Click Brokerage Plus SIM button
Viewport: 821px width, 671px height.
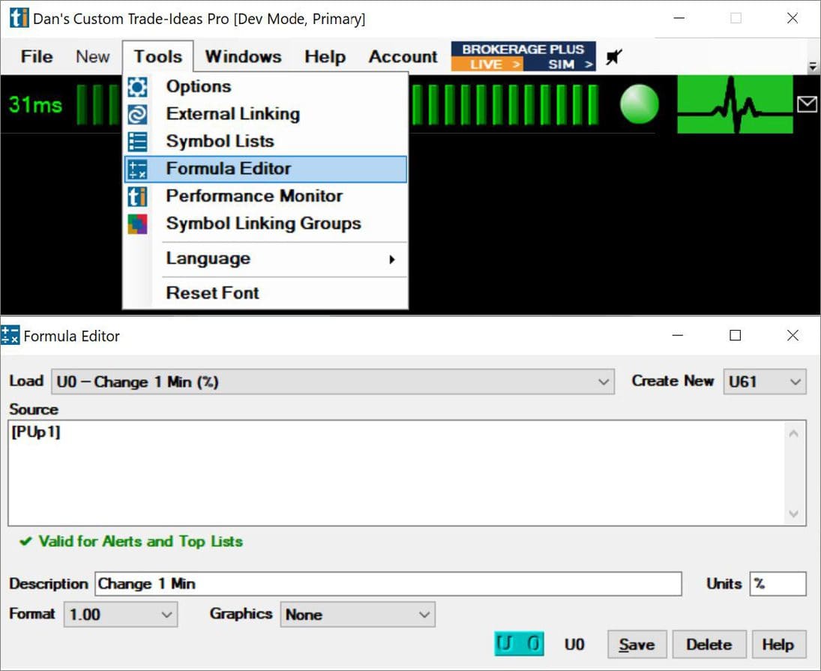[560, 64]
